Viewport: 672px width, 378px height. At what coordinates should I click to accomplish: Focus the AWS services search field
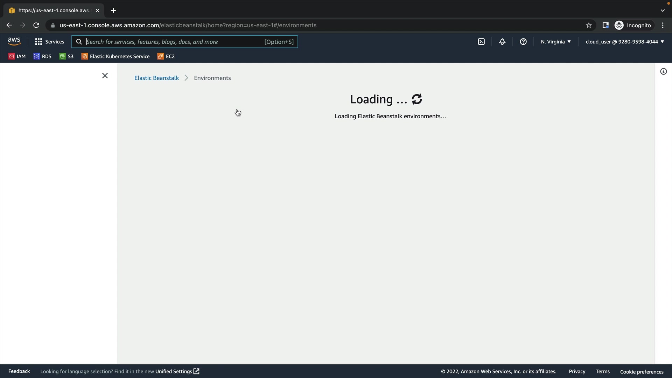point(173,42)
